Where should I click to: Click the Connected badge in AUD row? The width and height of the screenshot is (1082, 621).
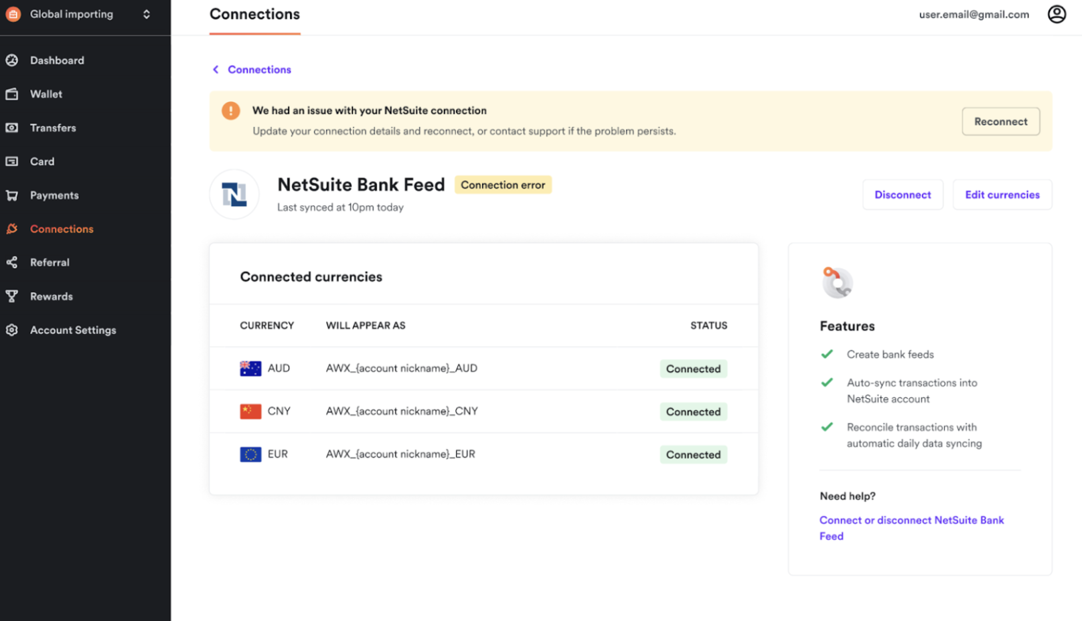point(693,369)
